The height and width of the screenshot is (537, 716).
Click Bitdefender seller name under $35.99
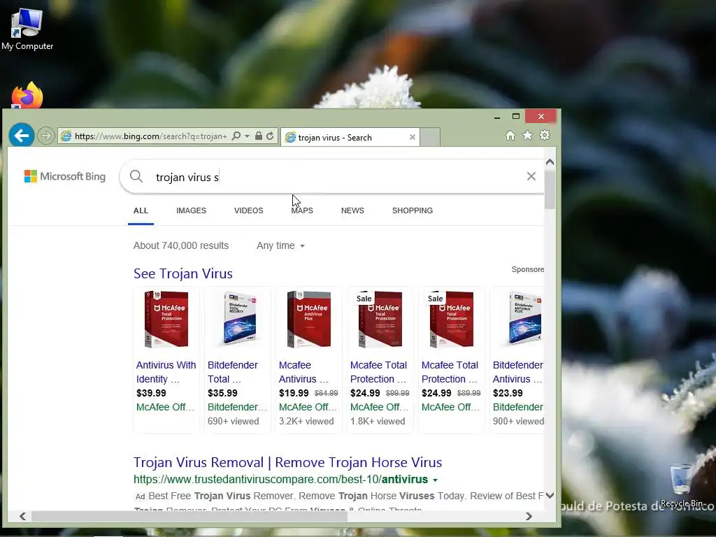[237, 407]
